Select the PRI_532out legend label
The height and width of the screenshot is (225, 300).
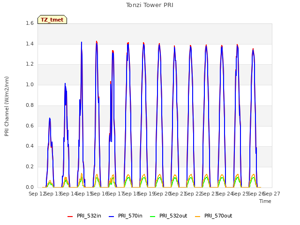(x=173, y=216)
